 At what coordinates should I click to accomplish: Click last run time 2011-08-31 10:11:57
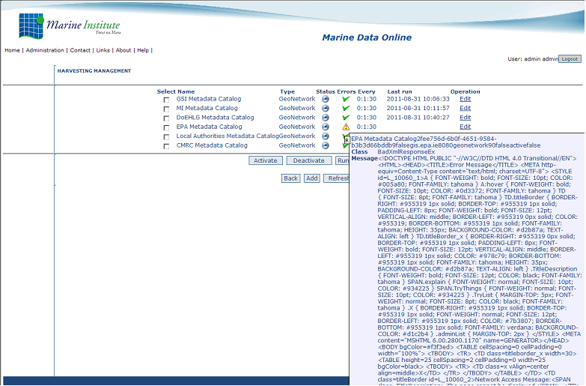pos(418,108)
